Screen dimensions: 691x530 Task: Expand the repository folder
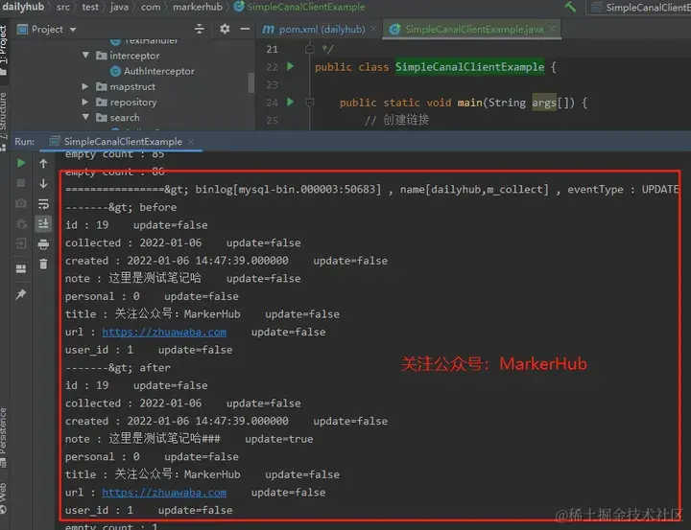coord(85,102)
